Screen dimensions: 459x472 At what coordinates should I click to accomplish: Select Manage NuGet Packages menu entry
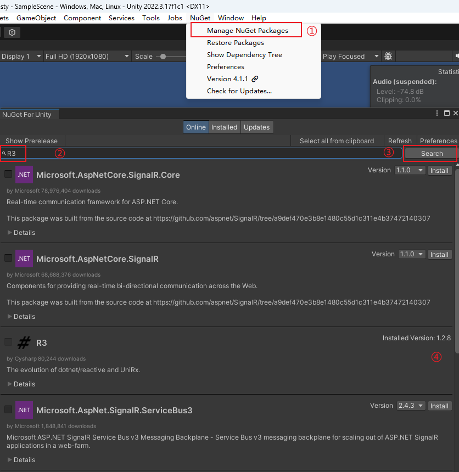pyautogui.click(x=247, y=31)
